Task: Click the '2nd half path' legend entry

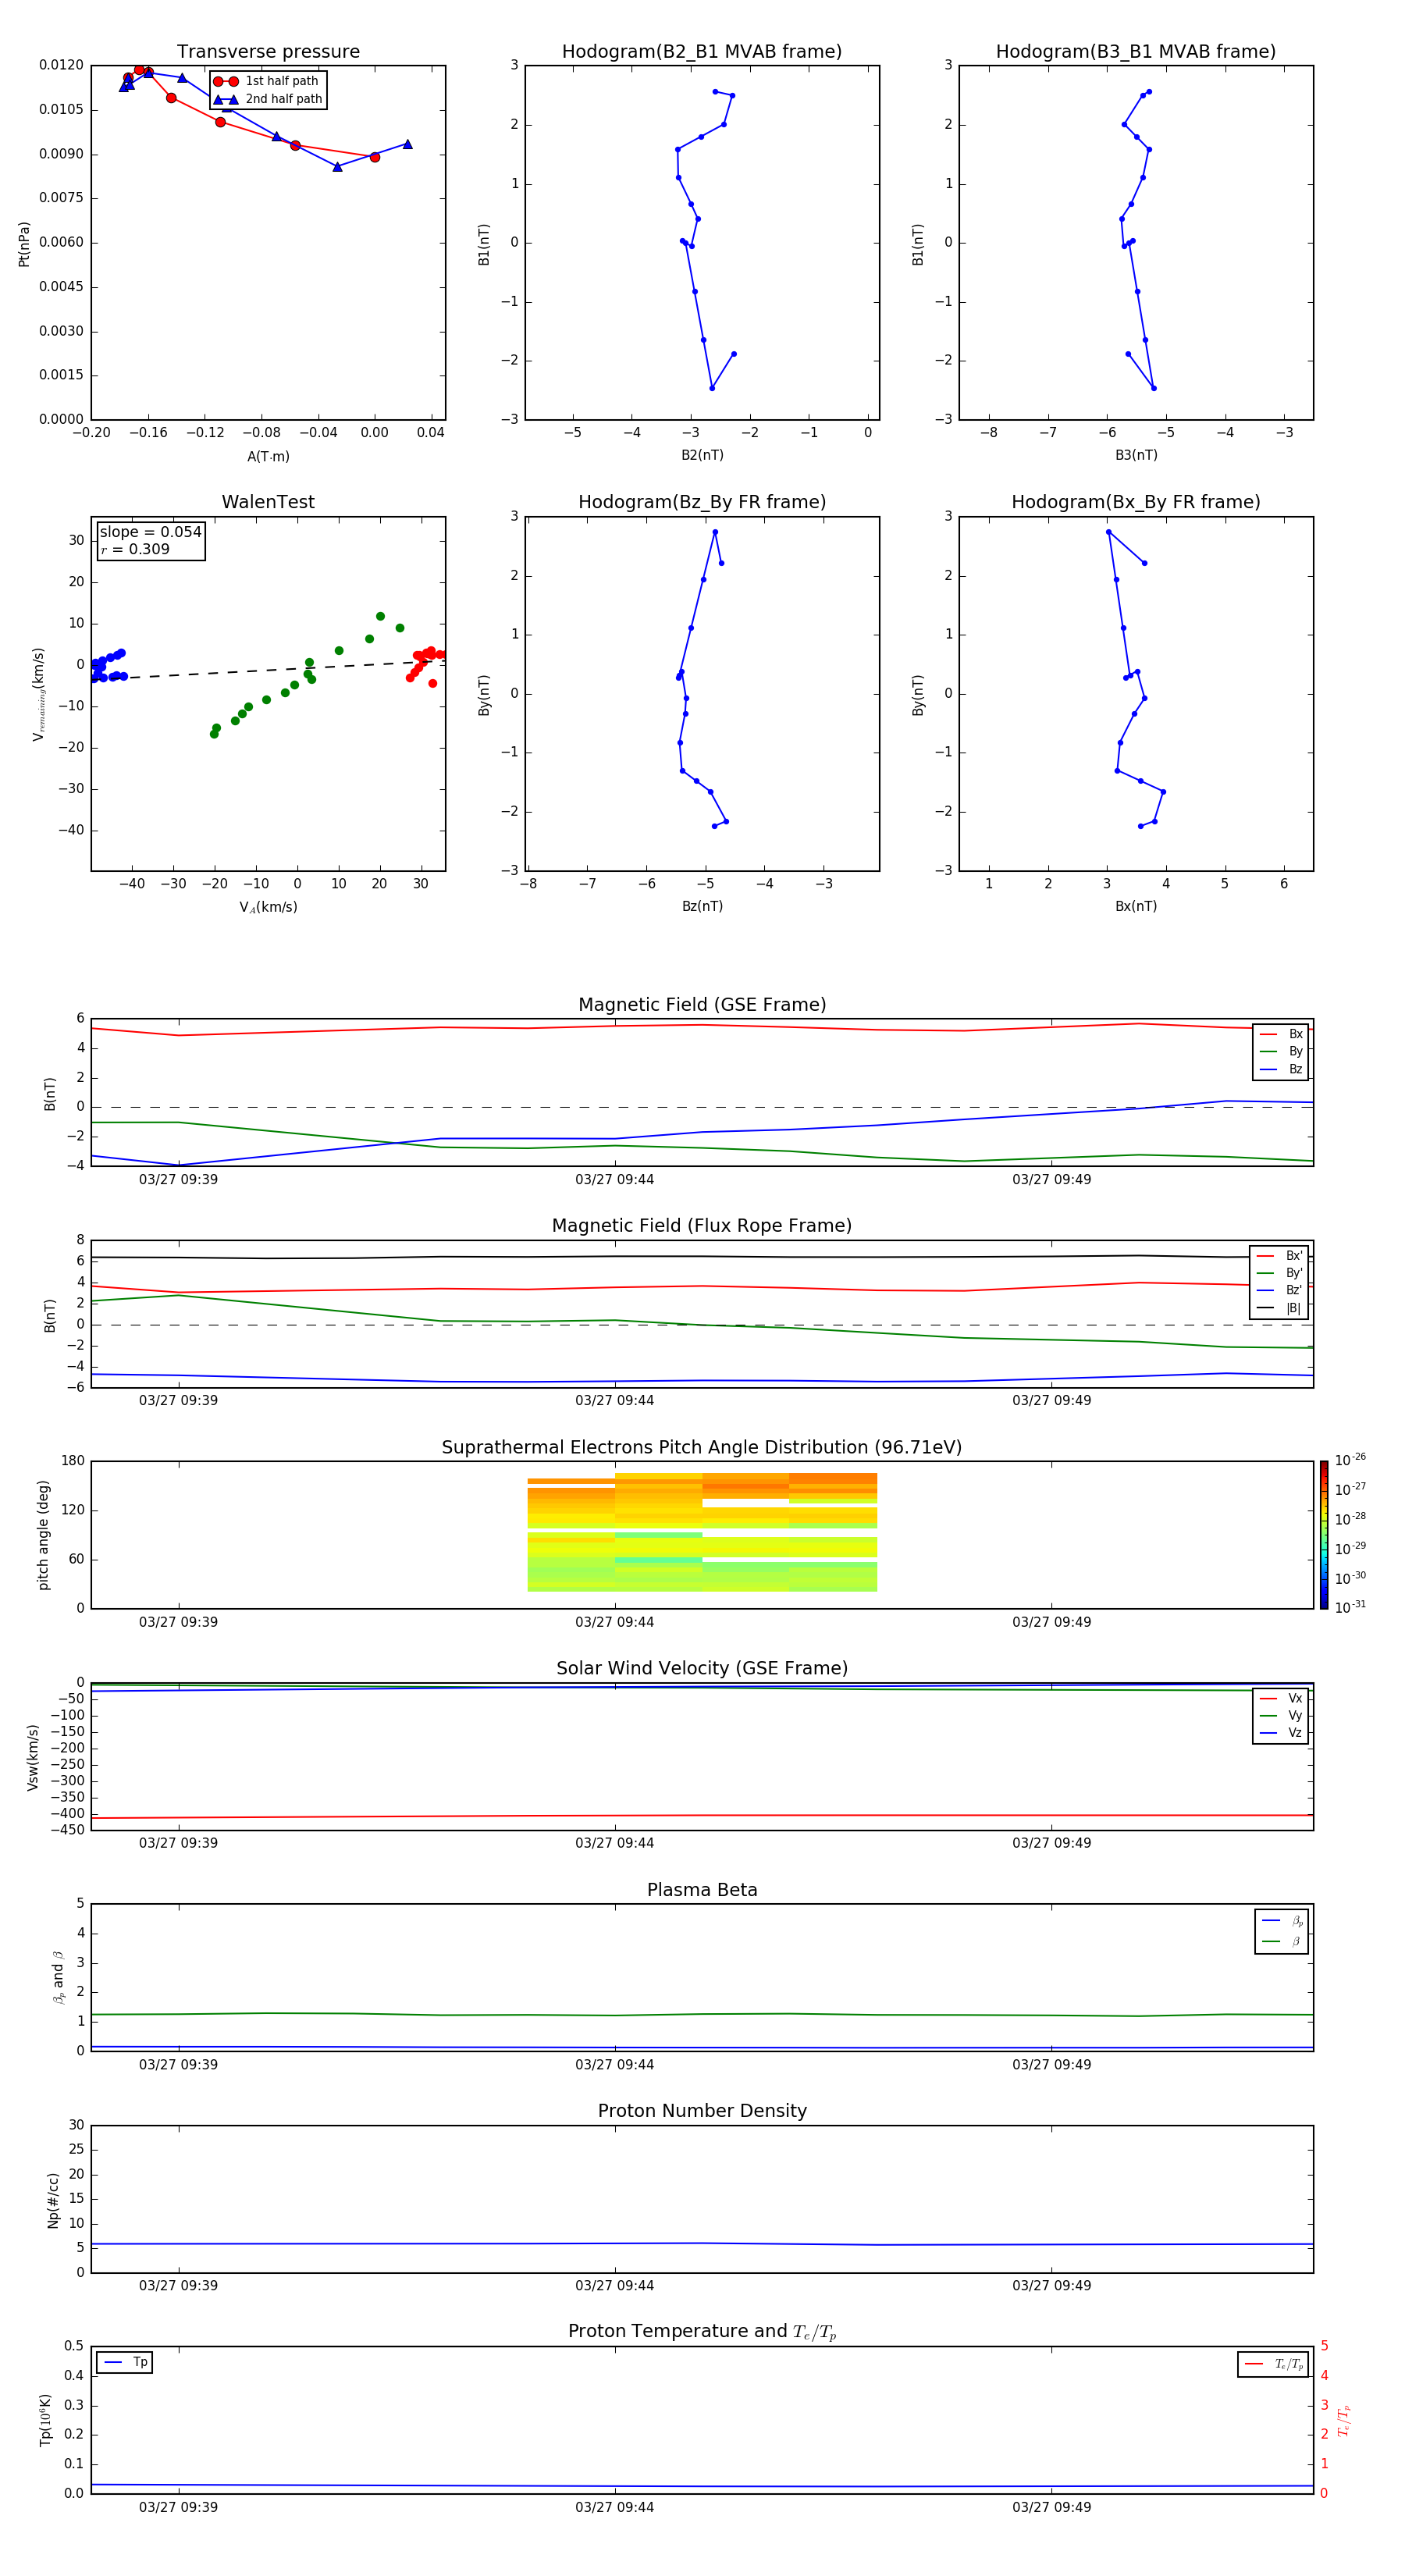Action: pos(268,99)
